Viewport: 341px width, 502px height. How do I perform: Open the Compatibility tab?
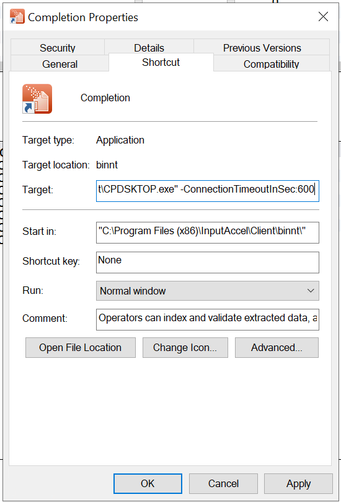pos(272,64)
